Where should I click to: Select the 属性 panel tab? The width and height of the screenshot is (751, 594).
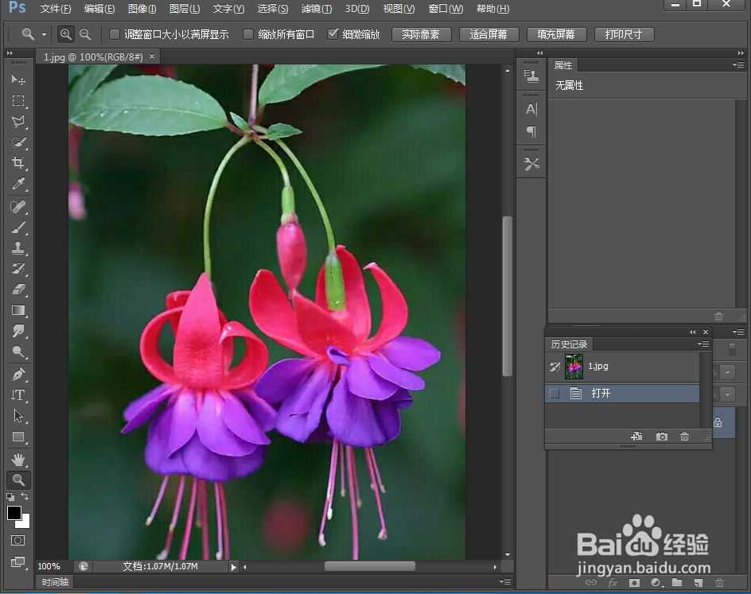coord(563,65)
